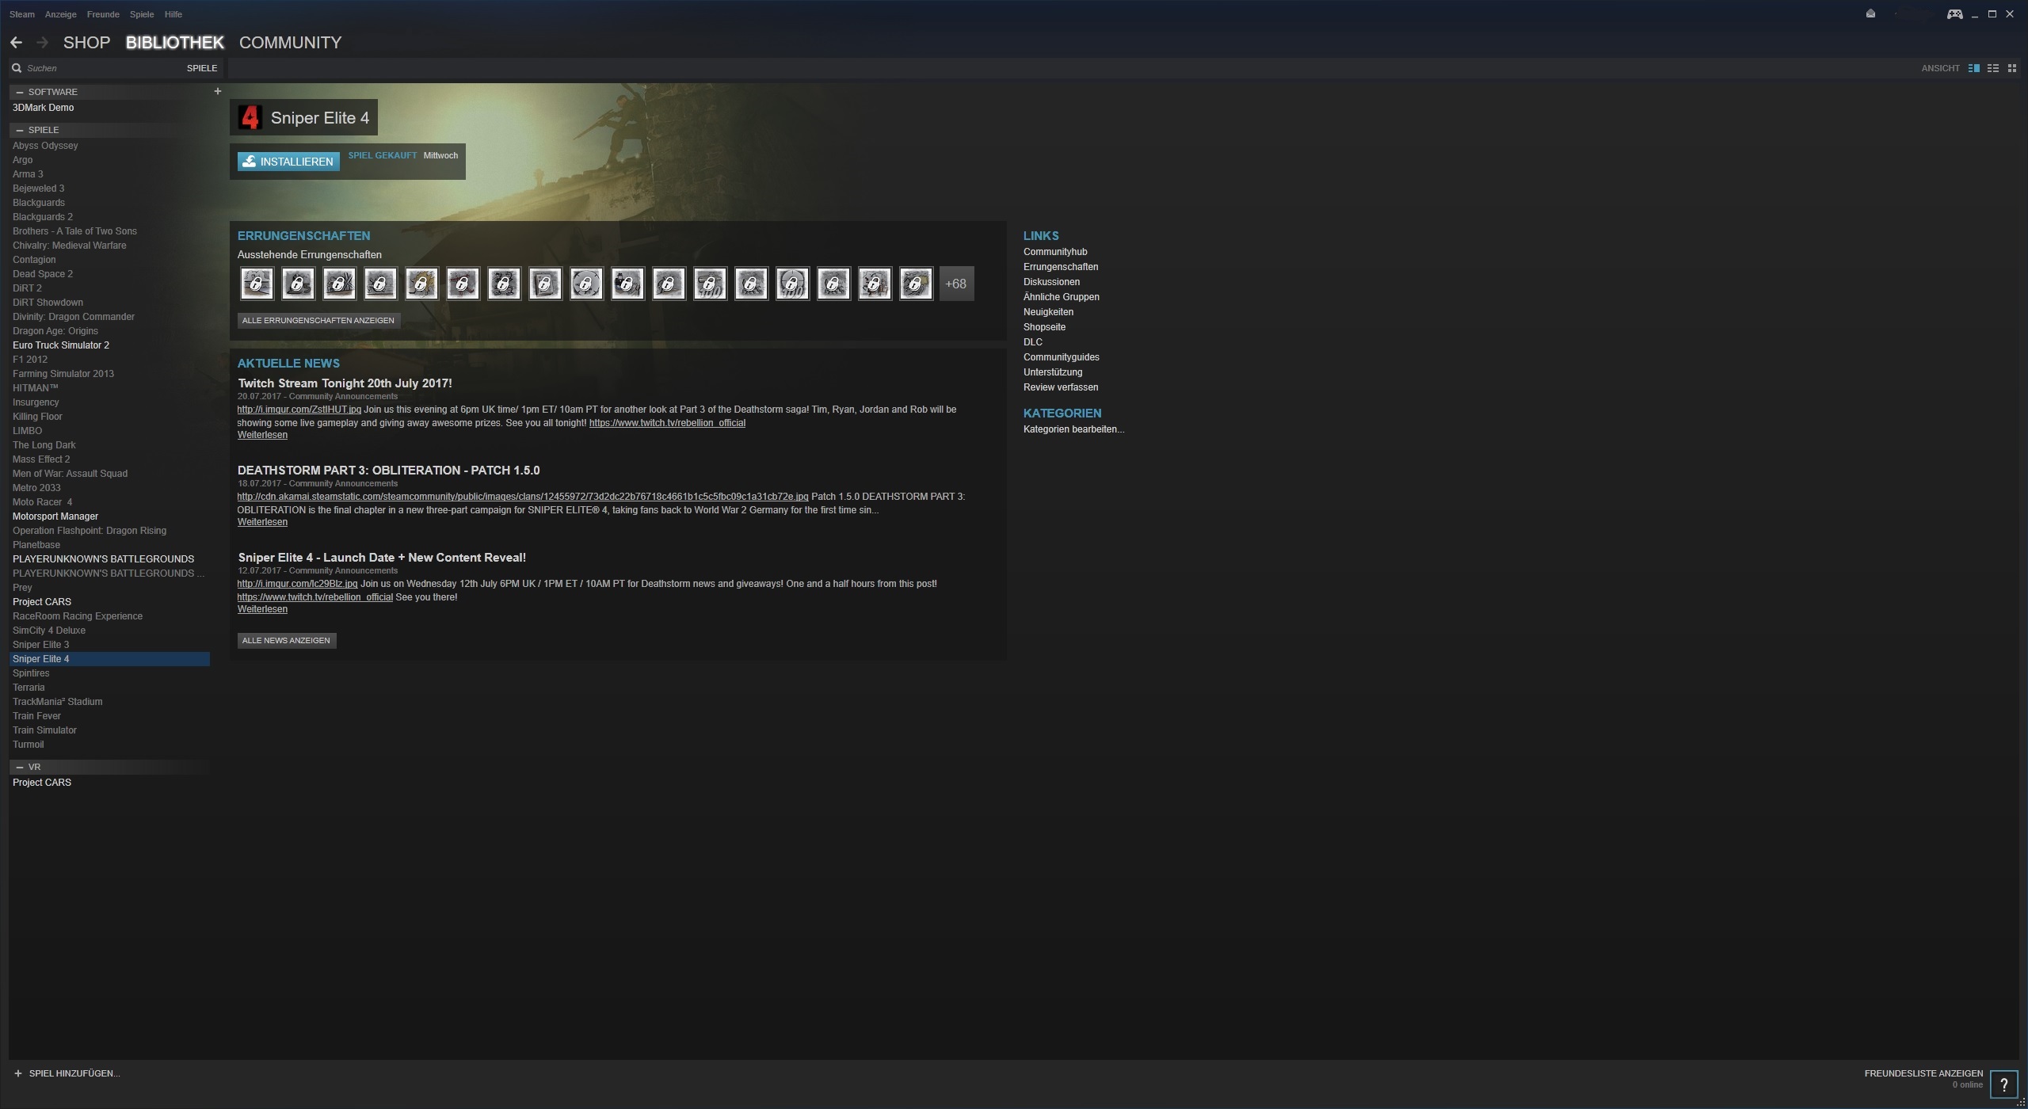Launch Big Picture mode via controller icon

pos(1954,13)
